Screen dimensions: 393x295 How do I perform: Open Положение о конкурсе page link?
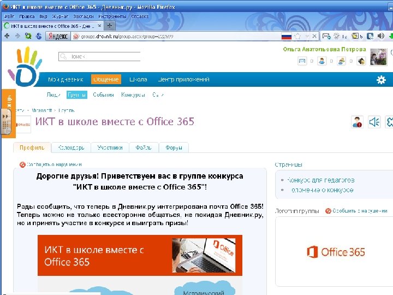323,190
